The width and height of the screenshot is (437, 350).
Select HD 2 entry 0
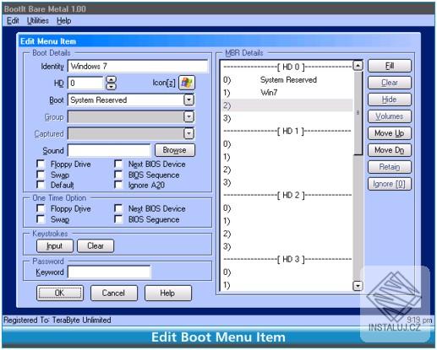click(287, 208)
